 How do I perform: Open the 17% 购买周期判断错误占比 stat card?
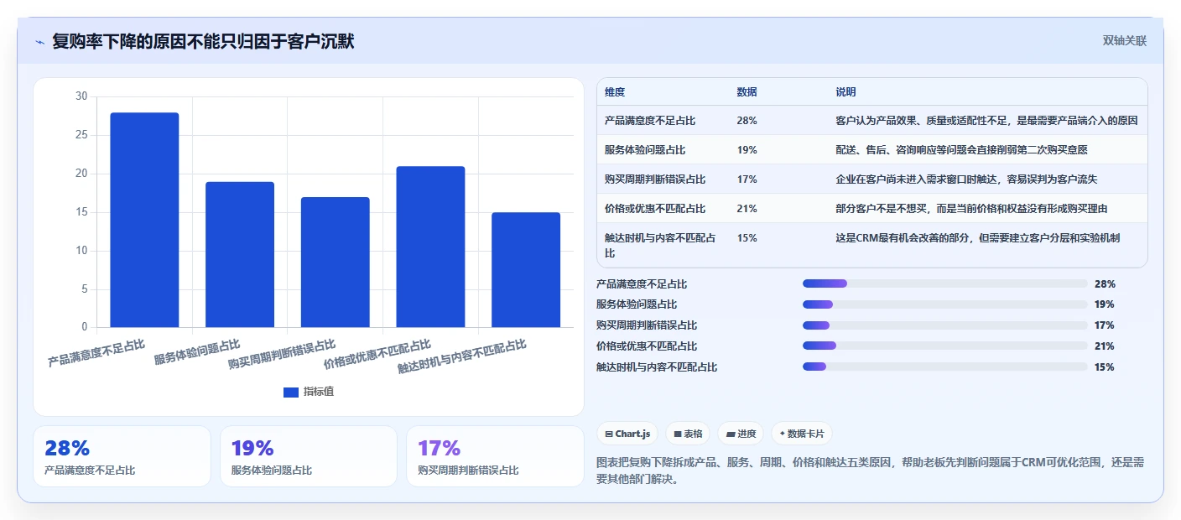(495, 456)
